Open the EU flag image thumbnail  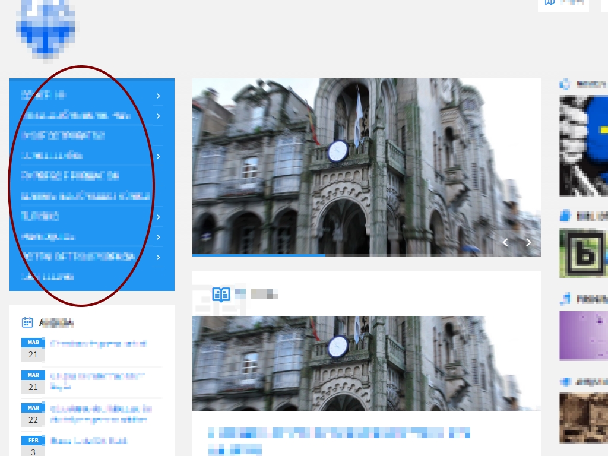[x=584, y=145]
